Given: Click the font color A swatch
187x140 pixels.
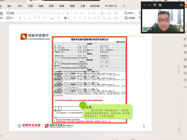Looking at the screenshot, I should point(52,18).
